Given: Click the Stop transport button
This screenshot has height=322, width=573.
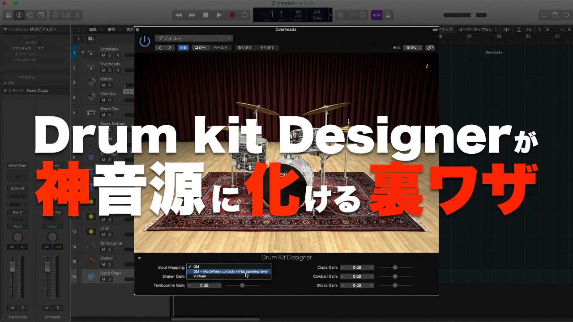Looking at the screenshot, I should (205, 15).
